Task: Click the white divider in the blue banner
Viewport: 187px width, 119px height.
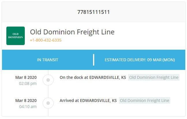Action: pos(94,60)
